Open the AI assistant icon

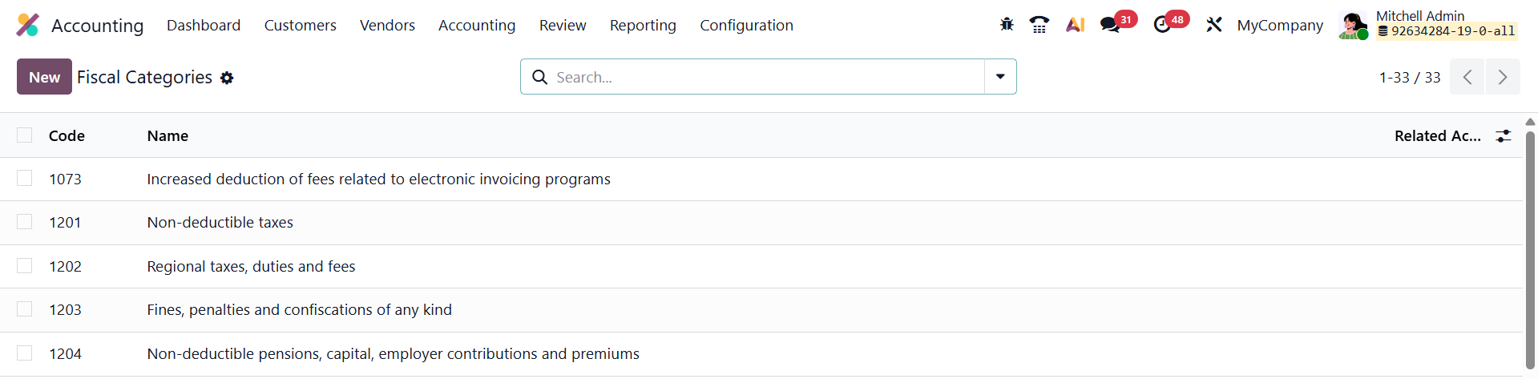pyautogui.click(x=1075, y=25)
